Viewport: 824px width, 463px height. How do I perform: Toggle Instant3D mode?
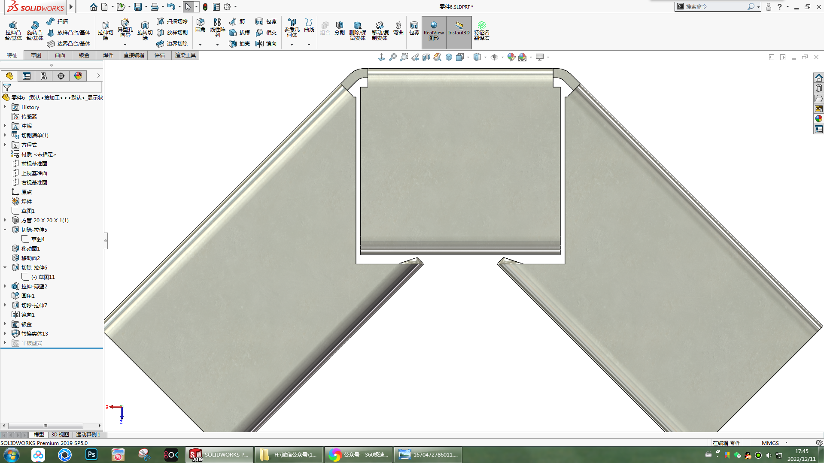point(459,32)
